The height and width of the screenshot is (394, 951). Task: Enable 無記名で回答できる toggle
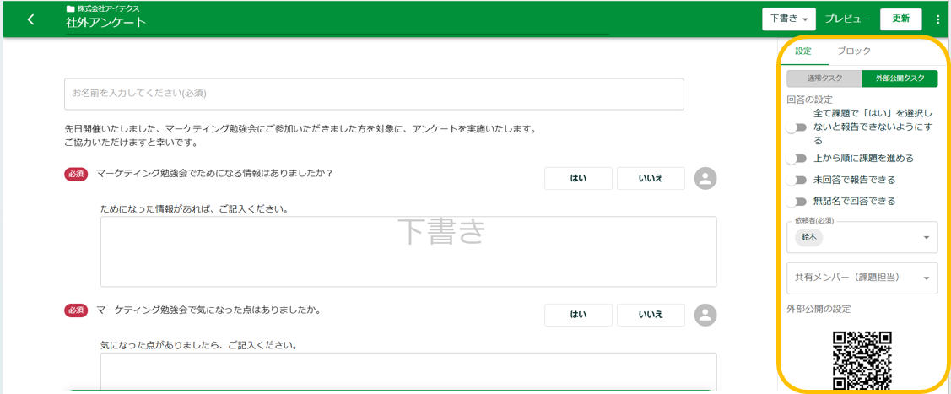[x=796, y=202]
